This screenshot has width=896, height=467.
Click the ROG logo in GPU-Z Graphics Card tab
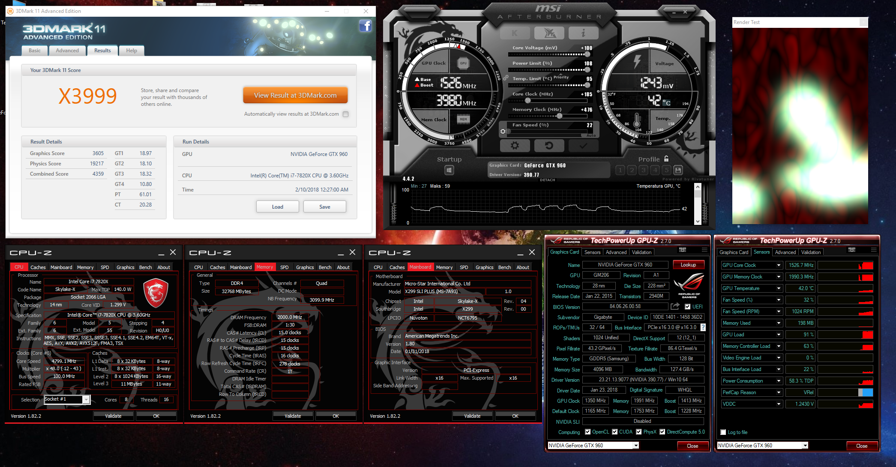pyautogui.click(x=689, y=285)
